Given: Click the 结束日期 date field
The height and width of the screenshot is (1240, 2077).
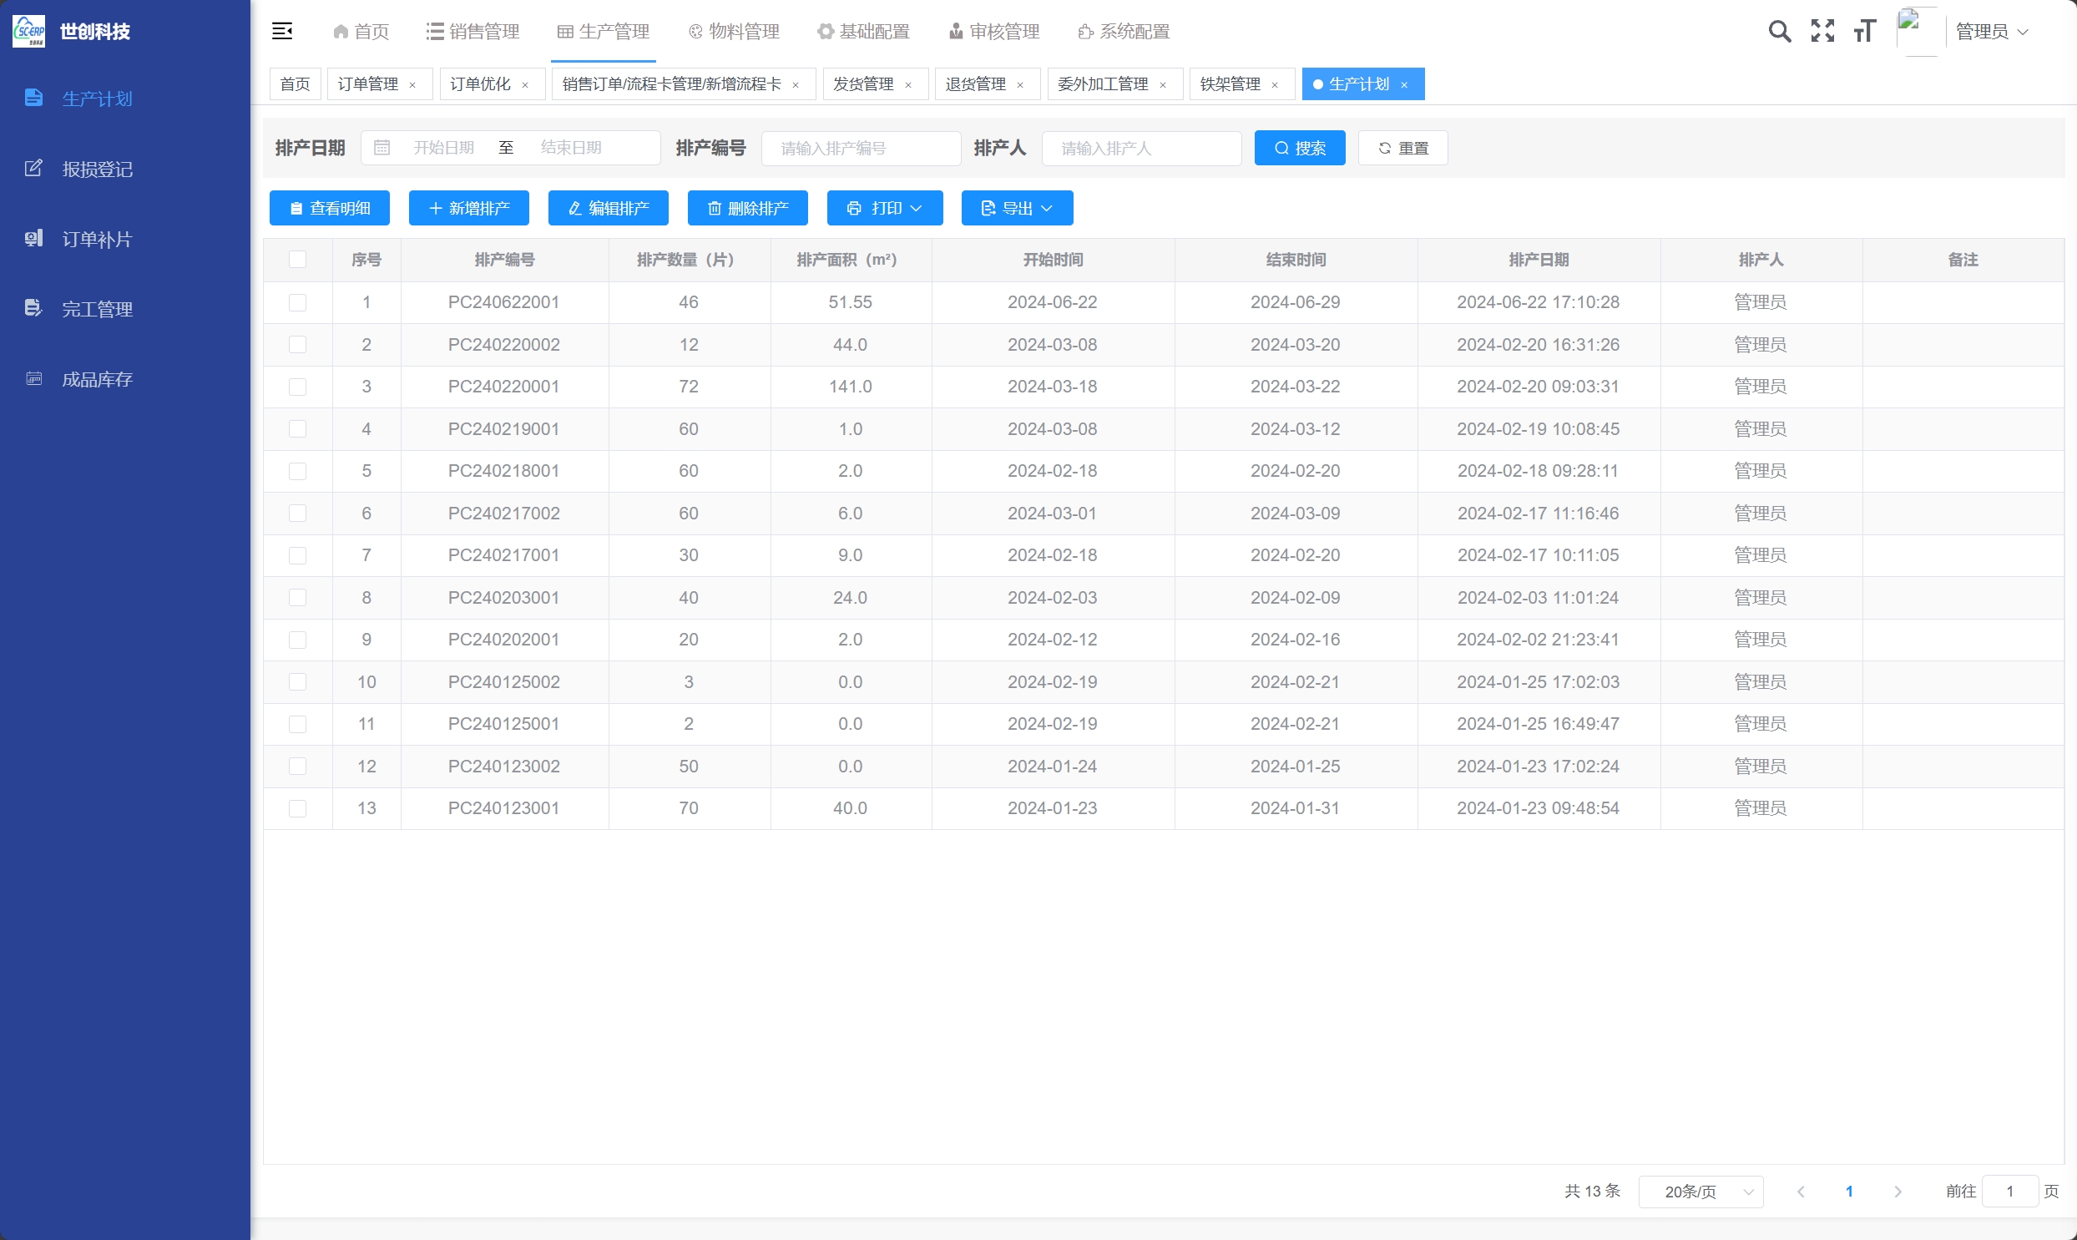Looking at the screenshot, I should [571, 148].
